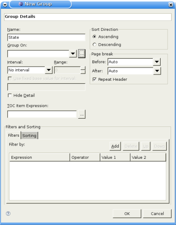This screenshot has height=225, width=176.
Task: Confirm with the OK button
Action: [127, 214]
